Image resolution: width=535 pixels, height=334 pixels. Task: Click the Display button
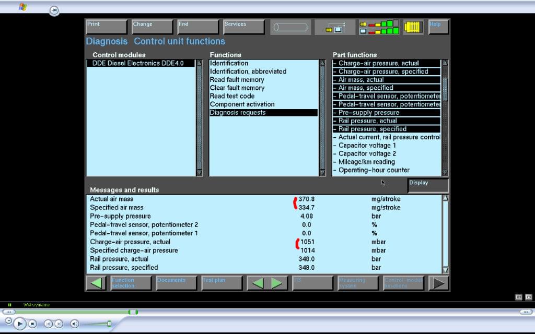click(x=428, y=186)
